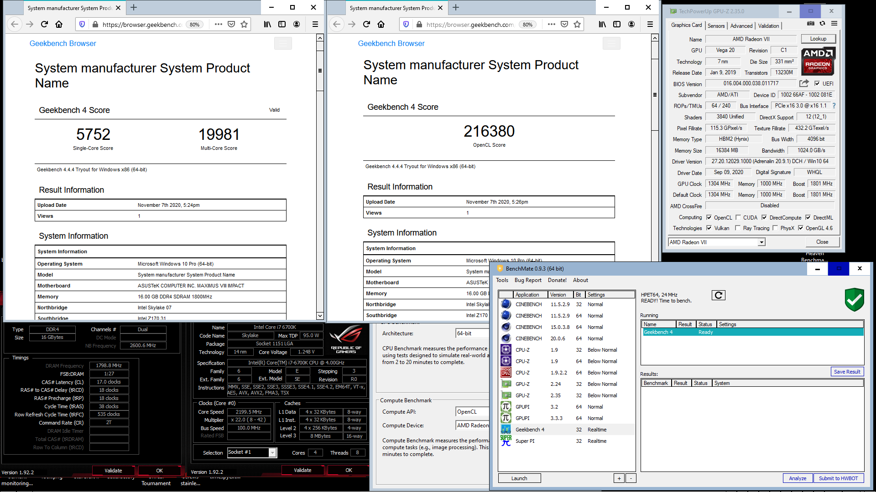Expand navbar toggle on right Geekbench Browser page
This screenshot has width=876, height=492.
pyautogui.click(x=611, y=43)
